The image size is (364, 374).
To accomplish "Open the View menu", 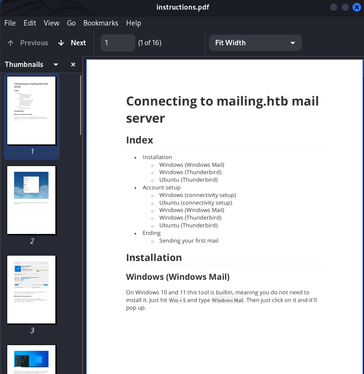I will (x=52, y=23).
